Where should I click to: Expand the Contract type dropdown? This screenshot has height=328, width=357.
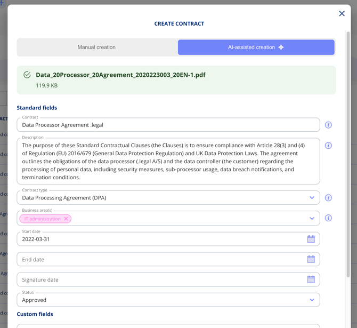[312, 198]
